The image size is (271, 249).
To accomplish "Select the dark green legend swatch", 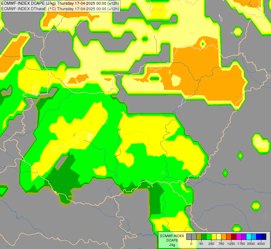I will point(204,237).
